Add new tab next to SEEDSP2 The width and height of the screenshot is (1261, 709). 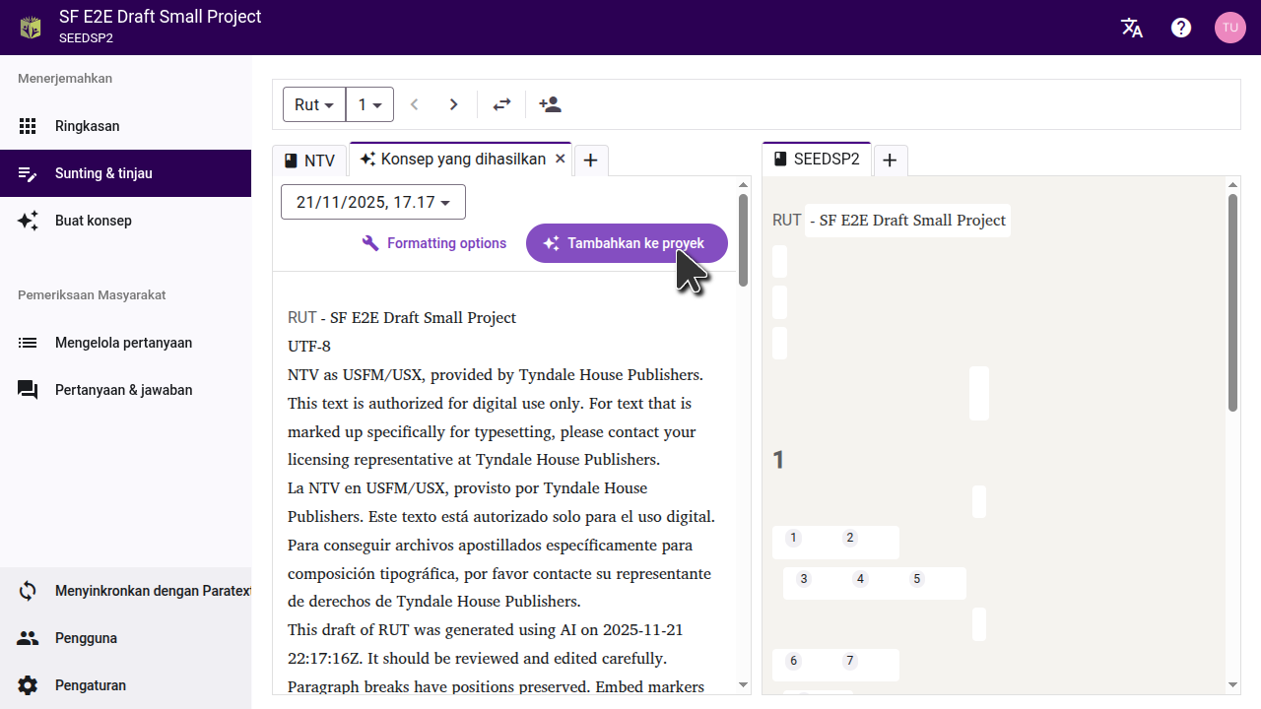pyautogui.click(x=890, y=161)
